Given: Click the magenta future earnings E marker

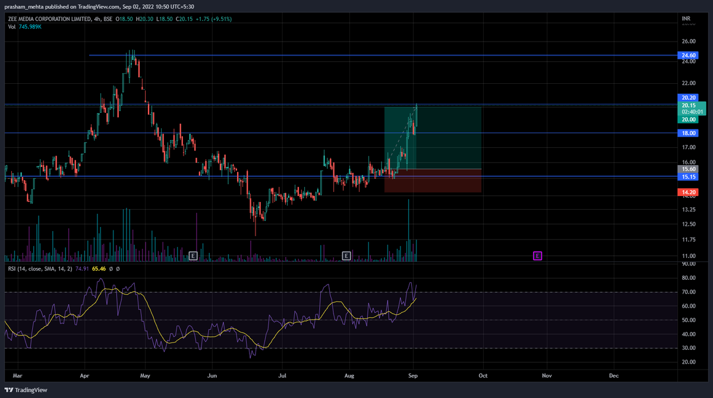Looking at the screenshot, I should [537, 255].
